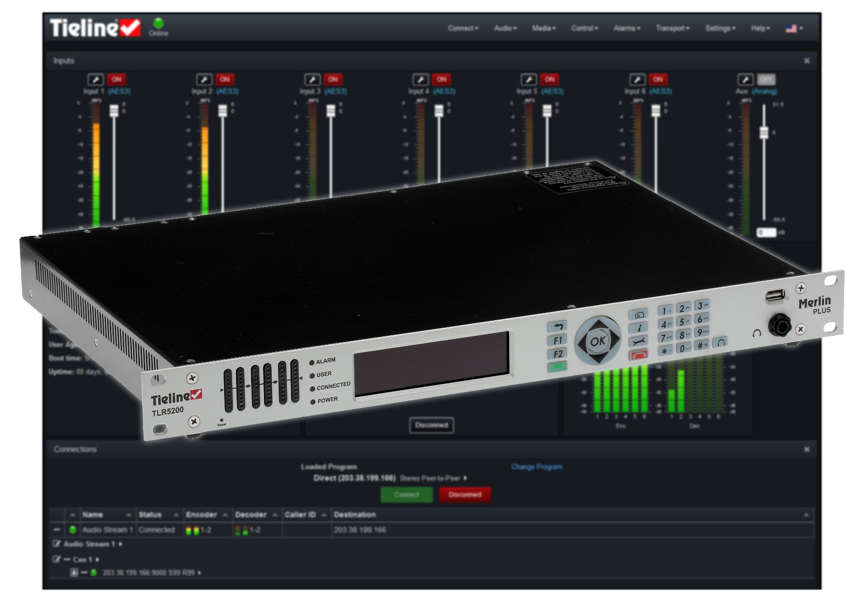Expand Audio Stream 1 details arrow
This screenshot has height=604, width=864.
click(x=120, y=544)
